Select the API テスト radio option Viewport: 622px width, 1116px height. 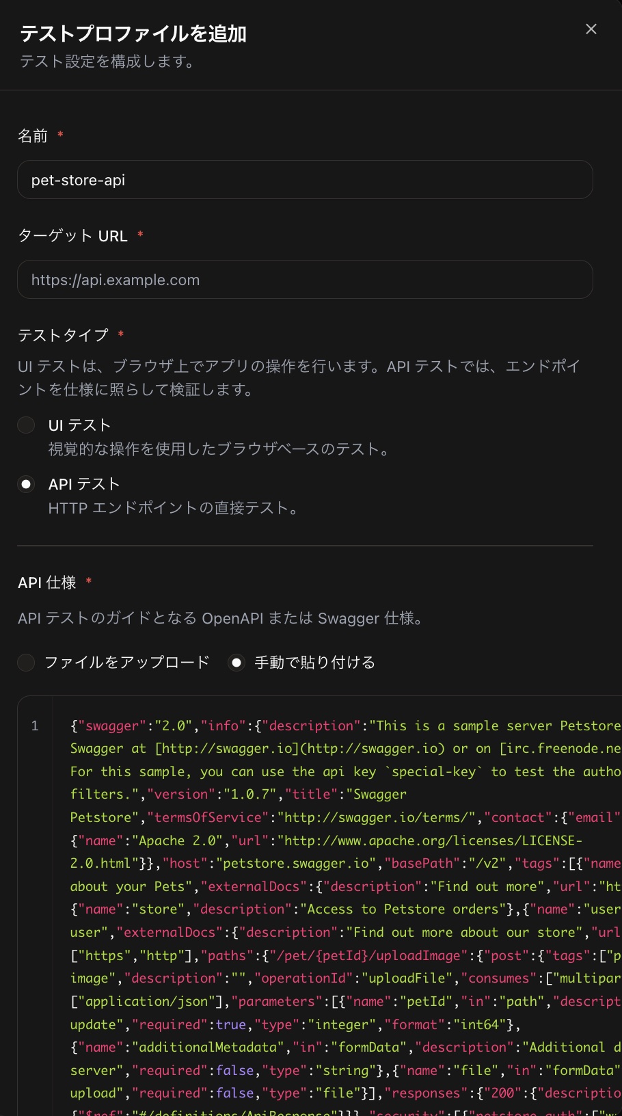click(26, 484)
